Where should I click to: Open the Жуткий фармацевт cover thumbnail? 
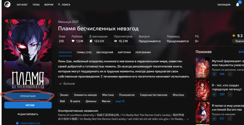coord(203,68)
